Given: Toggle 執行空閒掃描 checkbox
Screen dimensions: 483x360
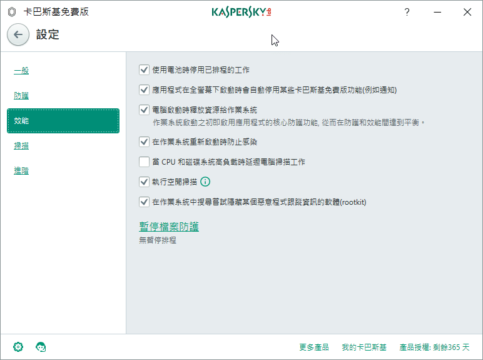Looking at the screenshot, I should click(x=144, y=182).
